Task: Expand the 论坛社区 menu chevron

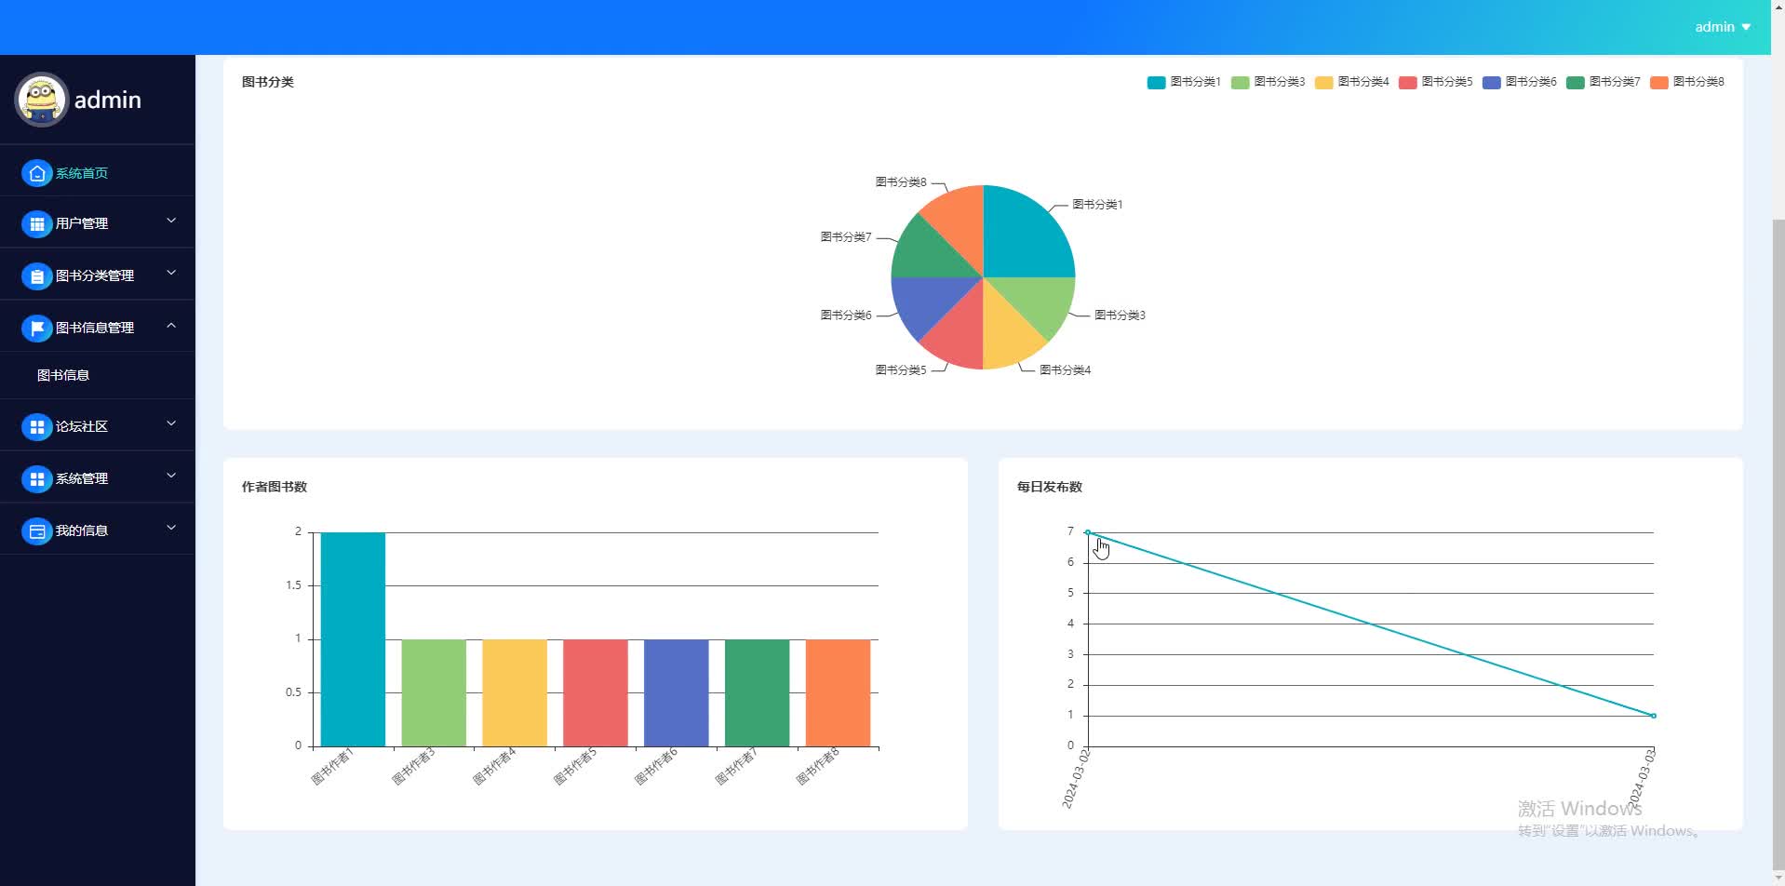Action: [171, 423]
